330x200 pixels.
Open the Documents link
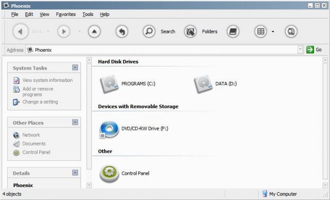point(34,144)
